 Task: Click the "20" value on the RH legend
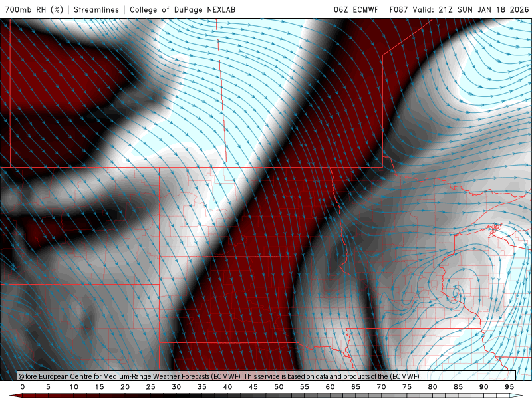125,387
